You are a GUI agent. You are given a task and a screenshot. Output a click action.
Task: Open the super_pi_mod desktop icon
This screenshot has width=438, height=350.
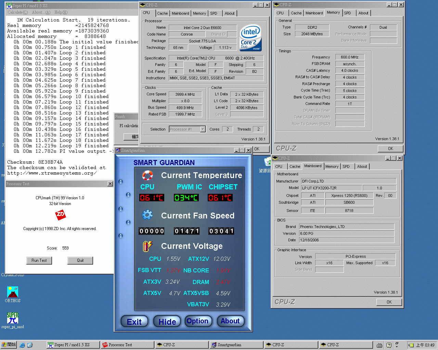tap(13, 321)
